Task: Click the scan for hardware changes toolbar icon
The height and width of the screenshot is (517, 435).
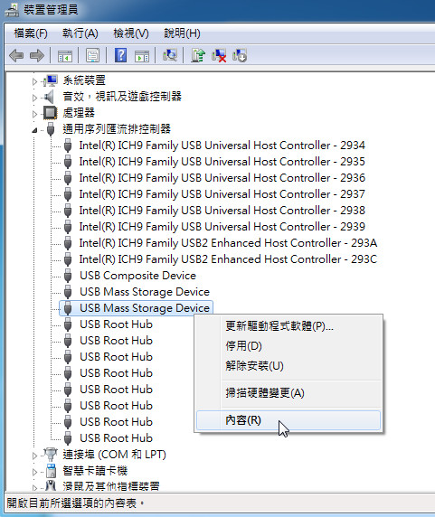Action: [x=170, y=55]
